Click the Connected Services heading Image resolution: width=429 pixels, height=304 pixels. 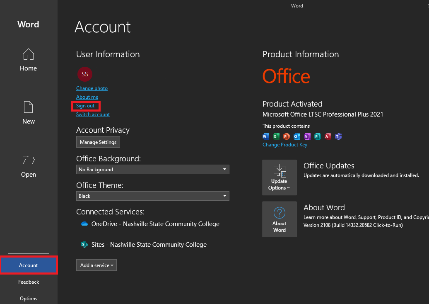[110, 212]
